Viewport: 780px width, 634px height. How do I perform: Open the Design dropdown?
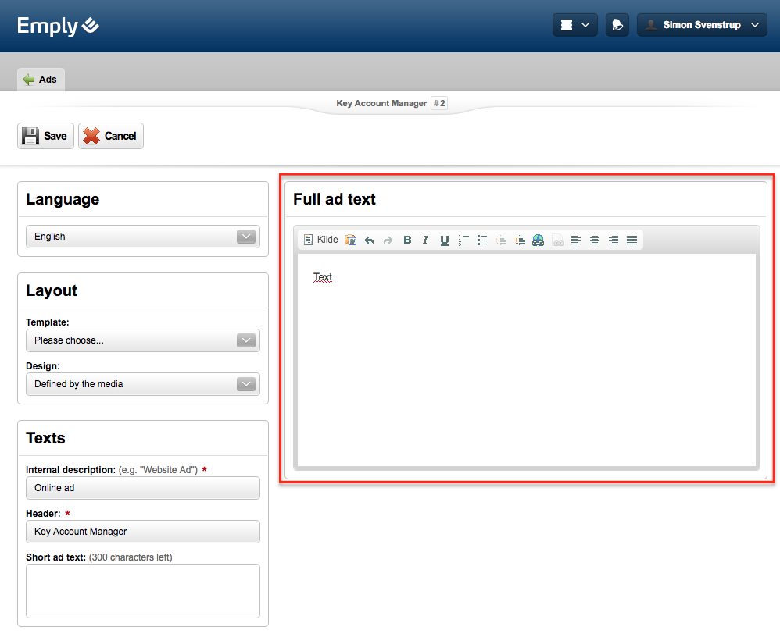[143, 384]
